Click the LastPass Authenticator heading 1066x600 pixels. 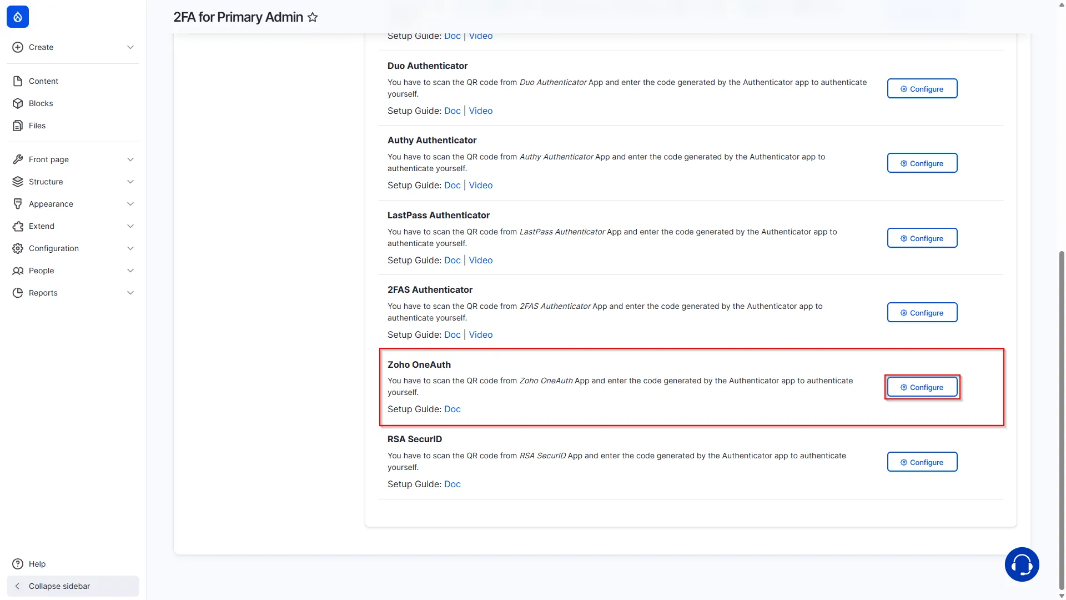(x=439, y=215)
